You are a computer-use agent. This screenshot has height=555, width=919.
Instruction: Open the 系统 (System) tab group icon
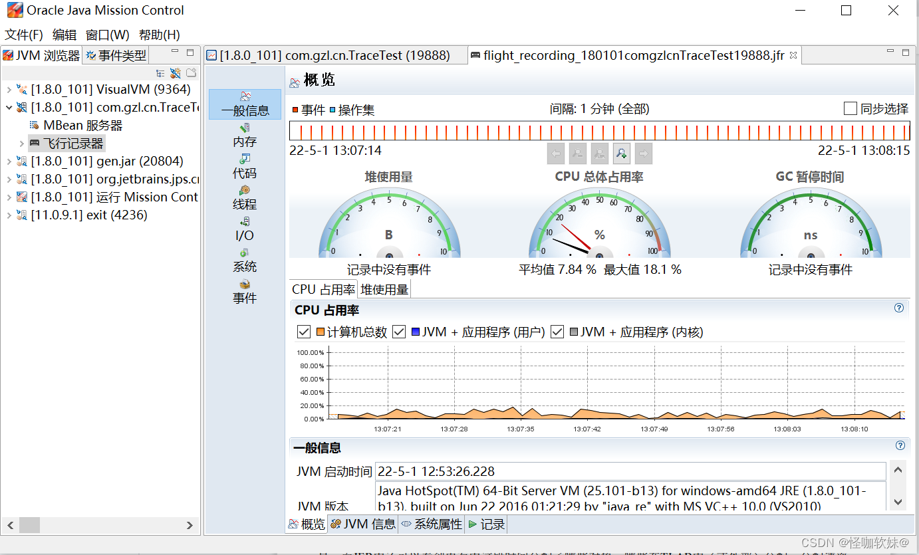[x=245, y=253]
